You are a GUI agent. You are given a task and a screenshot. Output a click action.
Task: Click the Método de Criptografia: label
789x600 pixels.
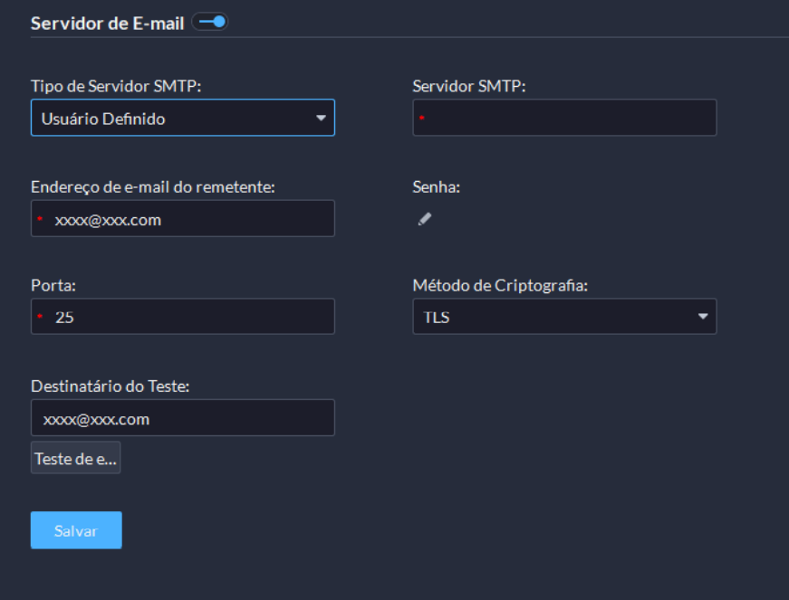click(500, 285)
